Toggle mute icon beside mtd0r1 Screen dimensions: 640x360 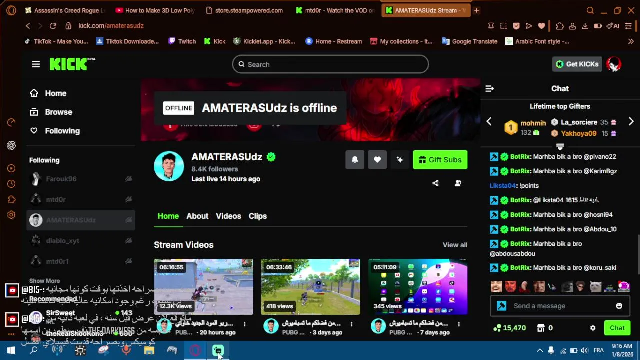[x=128, y=261]
